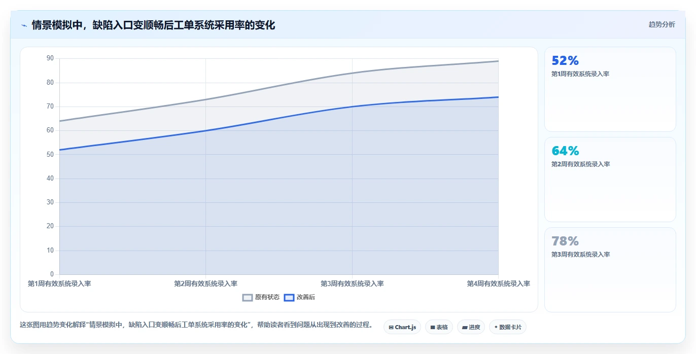Click the description sentence below the chart
Image resolution: width=696 pixels, height=354 pixels.
[197, 325]
